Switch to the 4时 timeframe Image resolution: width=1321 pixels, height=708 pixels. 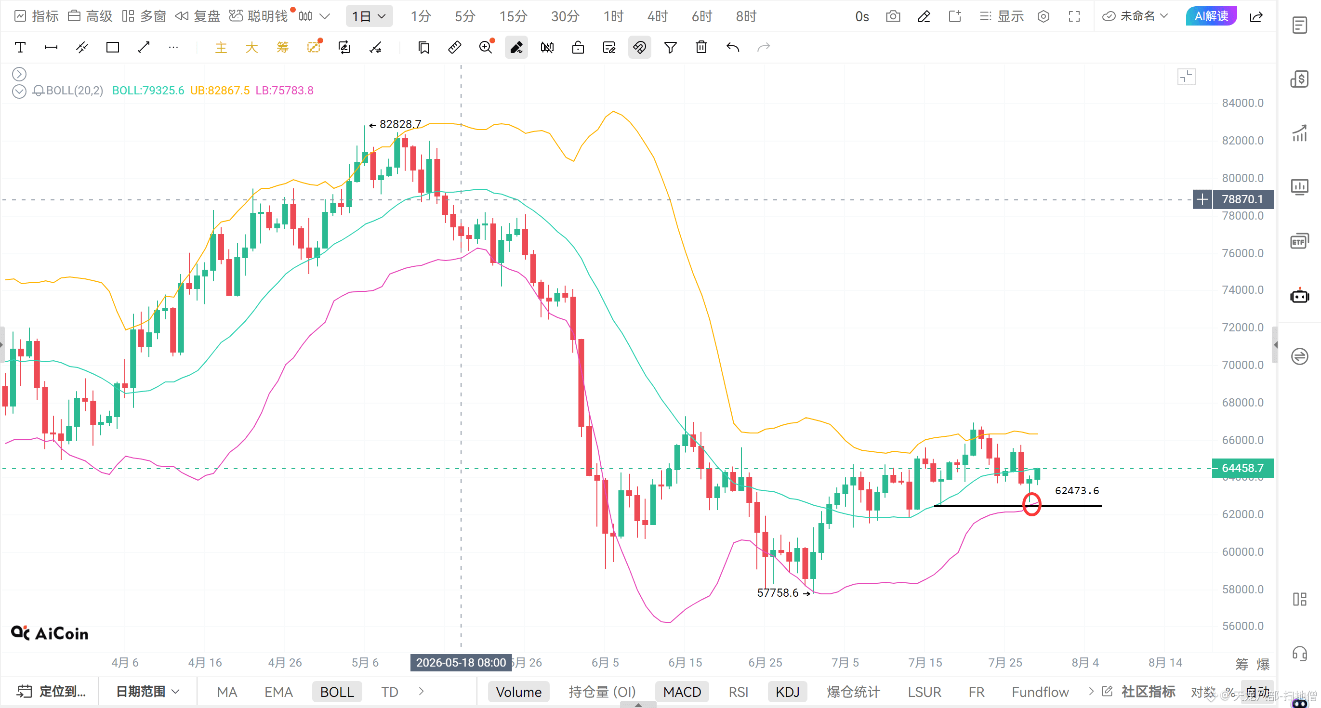657,16
